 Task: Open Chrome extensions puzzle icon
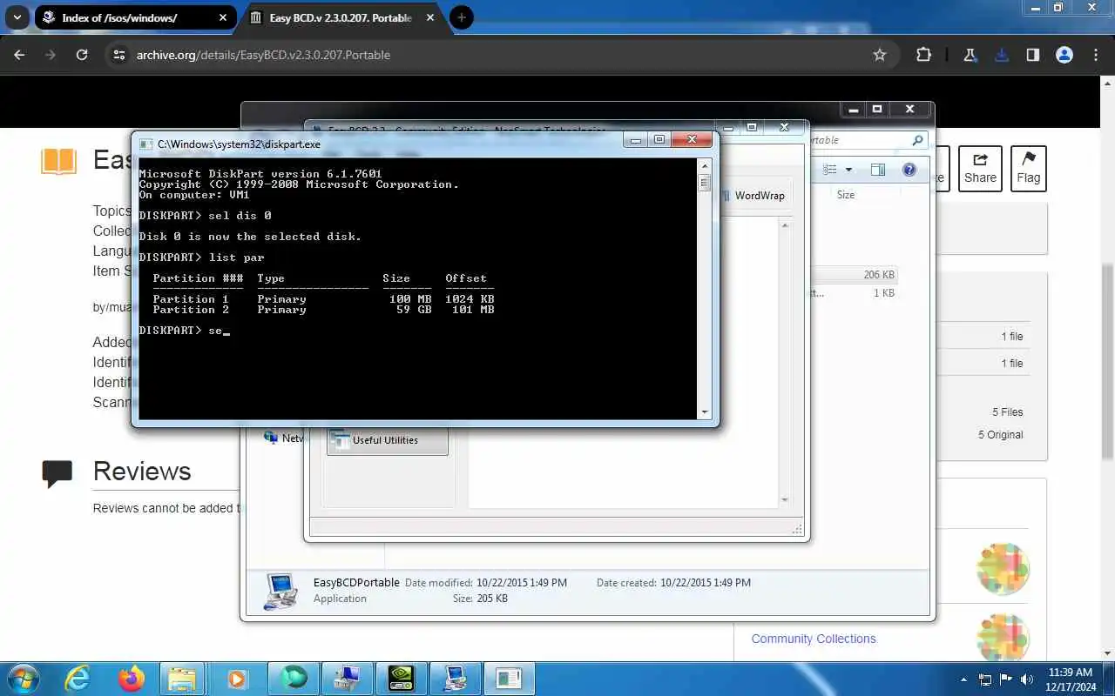pyautogui.click(x=923, y=55)
